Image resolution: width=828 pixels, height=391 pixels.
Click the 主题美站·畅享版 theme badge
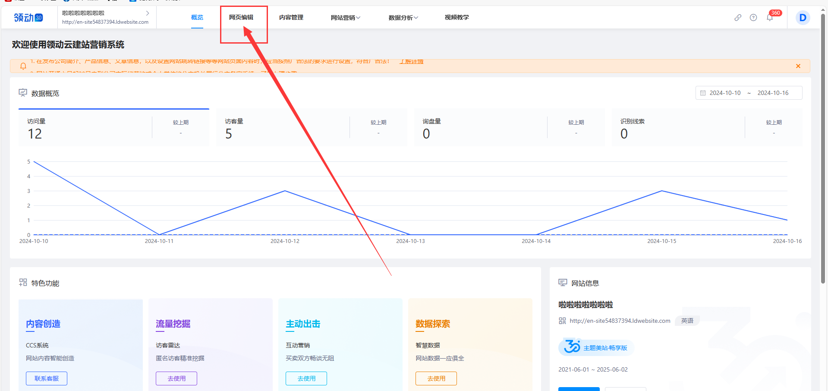tap(596, 347)
